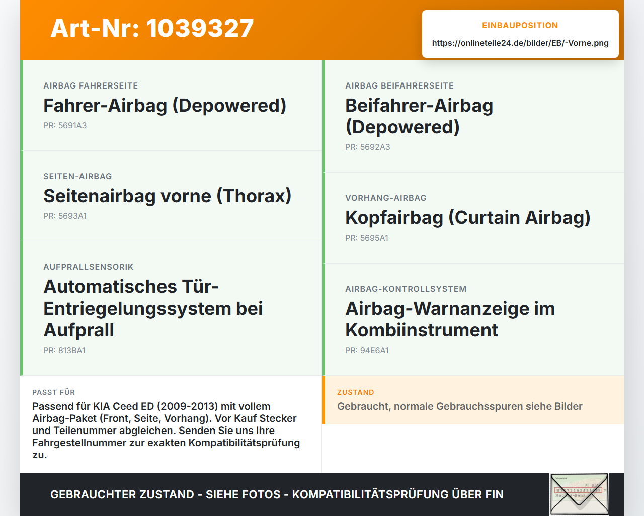644x516 pixels.
Task: Click the EINBAUPOSITION label
Action: (x=520, y=25)
